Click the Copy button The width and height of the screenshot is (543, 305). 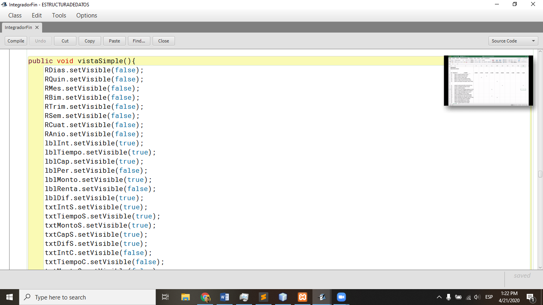90,41
